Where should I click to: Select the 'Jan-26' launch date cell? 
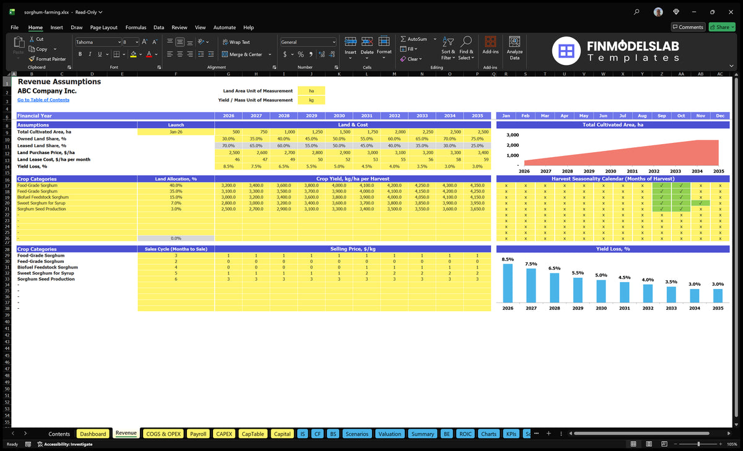[176, 132]
